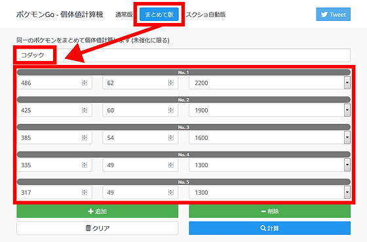The height and width of the screenshot is (242, 367).
Task: Click the No.2 HP field showing 60
Action: pyautogui.click(x=140, y=110)
